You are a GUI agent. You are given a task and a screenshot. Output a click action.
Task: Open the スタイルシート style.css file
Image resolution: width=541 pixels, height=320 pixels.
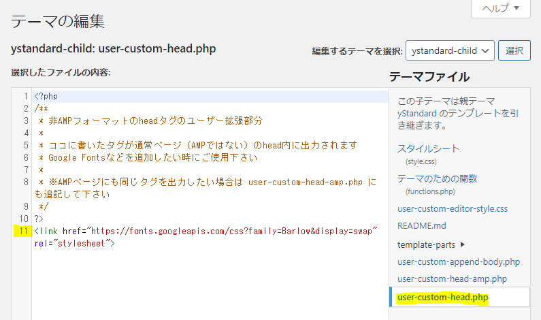(428, 149)
